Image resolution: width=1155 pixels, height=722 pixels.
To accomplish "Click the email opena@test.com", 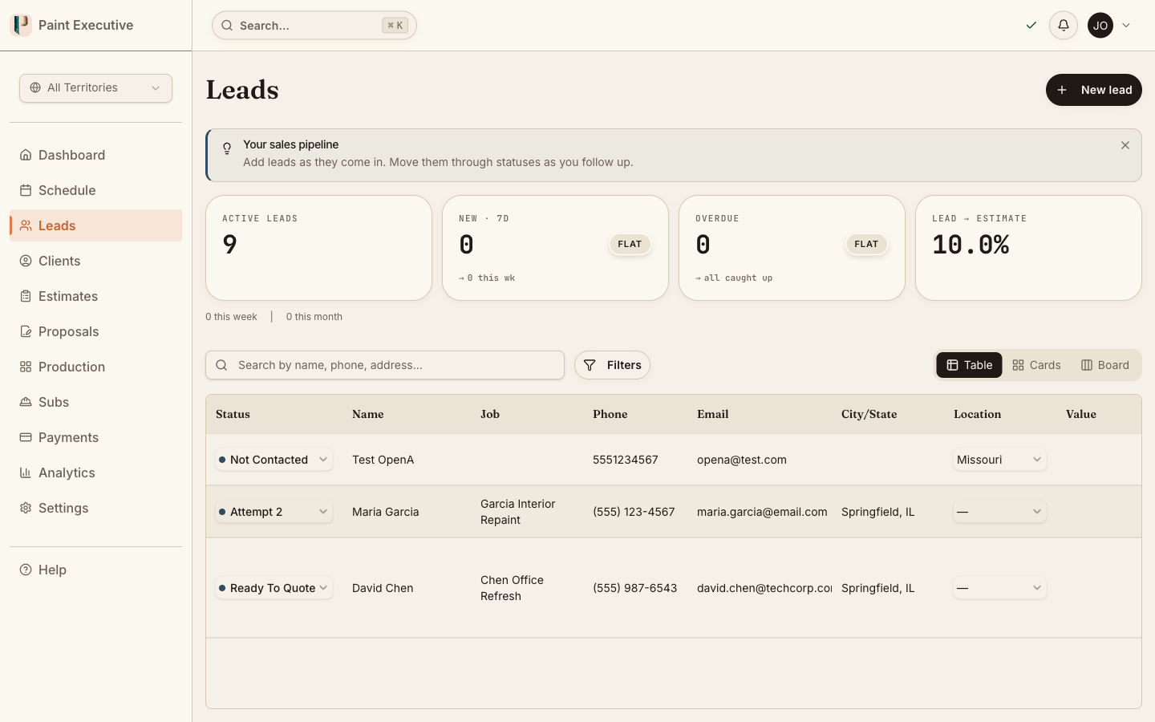I will 742,460.
